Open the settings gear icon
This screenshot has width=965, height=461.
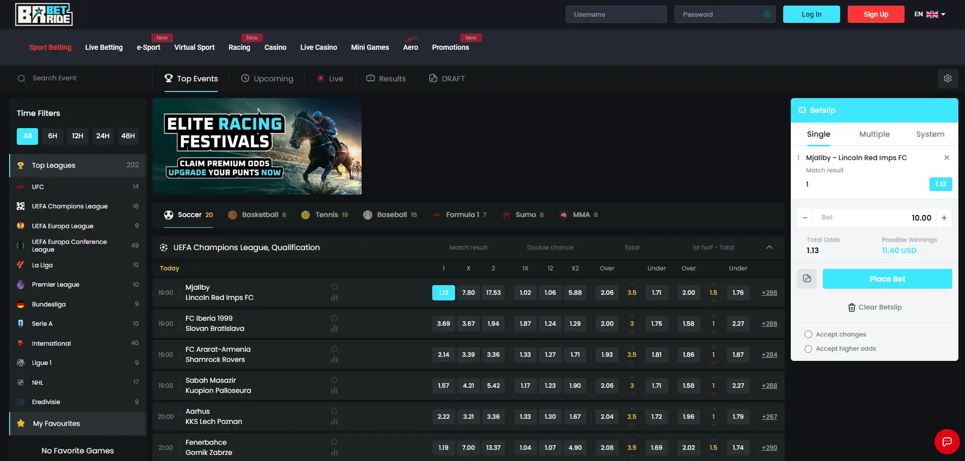[947, 78]
